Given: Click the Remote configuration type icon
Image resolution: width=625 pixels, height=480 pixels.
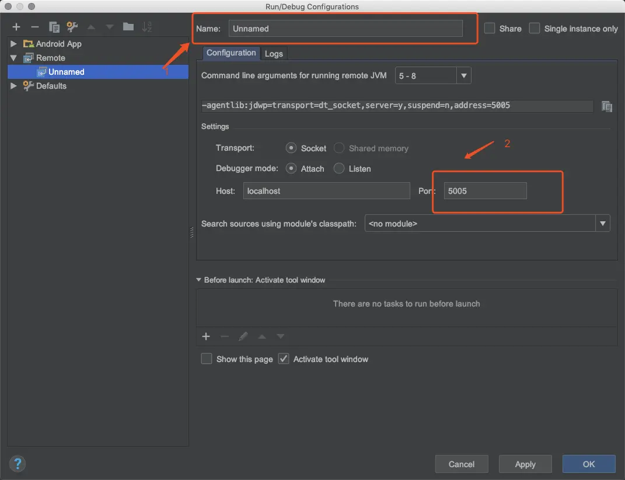Looking at the screenshot, I should 28,58.
